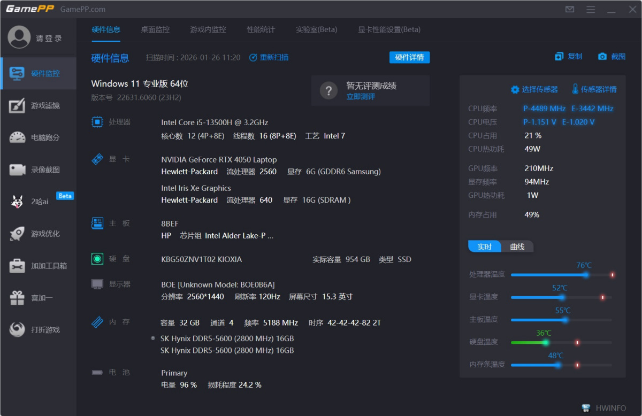642x416 pixels.
Task: Switch to the 桌面监控 tab
Action: pyautogui.click(x=155, y=30)
